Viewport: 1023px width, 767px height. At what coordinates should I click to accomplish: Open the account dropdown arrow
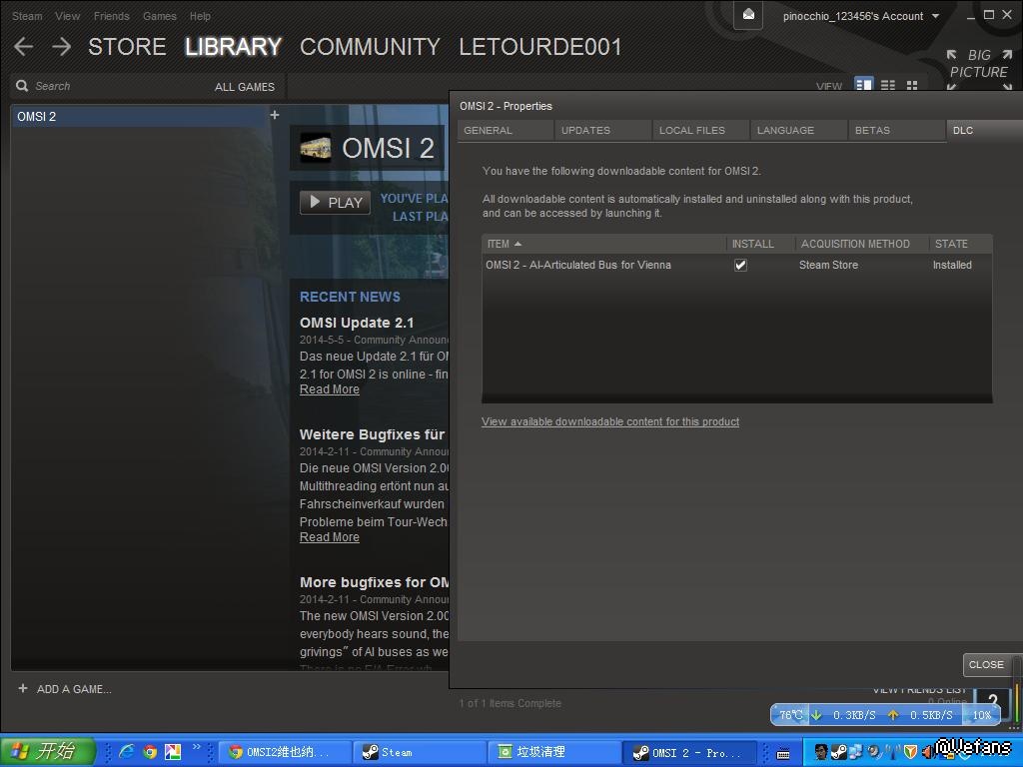935,16
